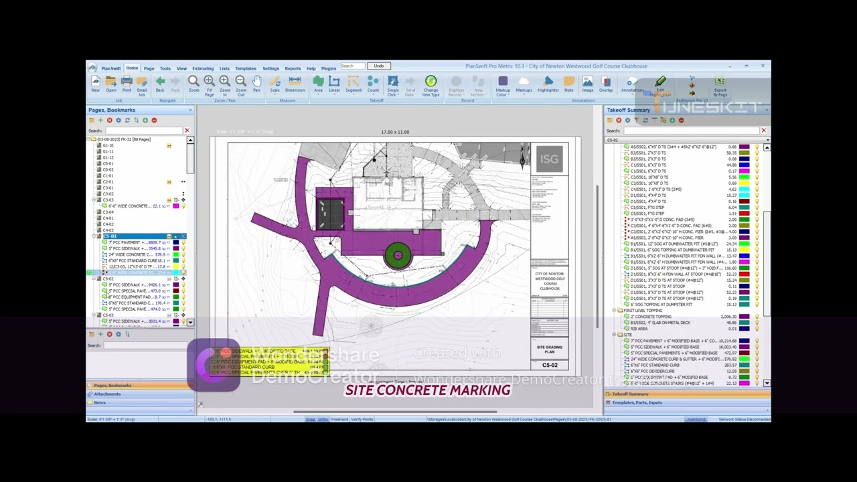This screenshot has height=482, width=857.
Task: Click green swatch of 24" WIDE CONCRETE C item
Action: [x=175, y=254]
